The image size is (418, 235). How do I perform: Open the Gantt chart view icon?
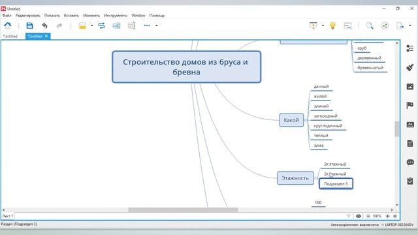pos(347,25)
